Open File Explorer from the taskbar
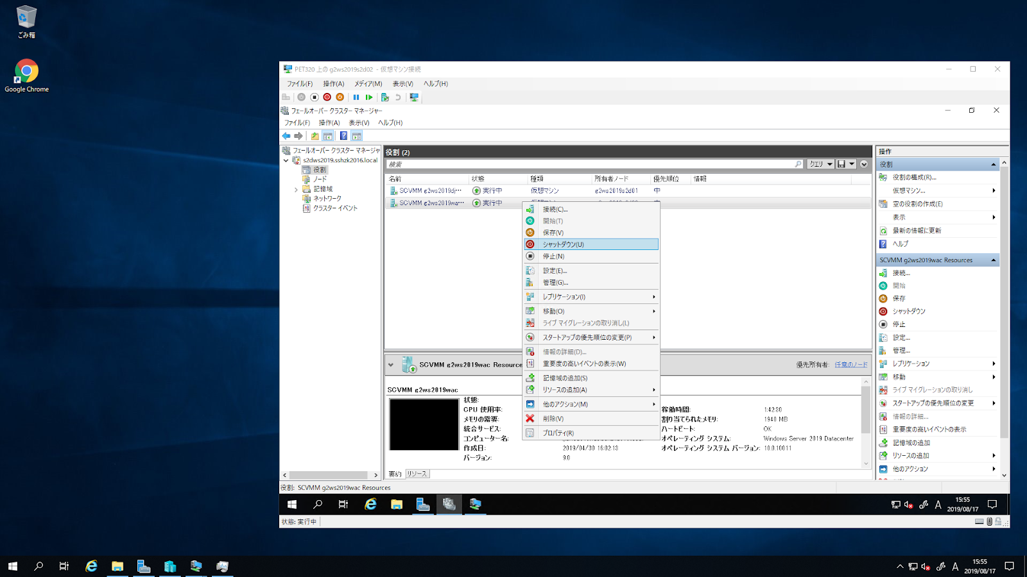 click(117, 566)
